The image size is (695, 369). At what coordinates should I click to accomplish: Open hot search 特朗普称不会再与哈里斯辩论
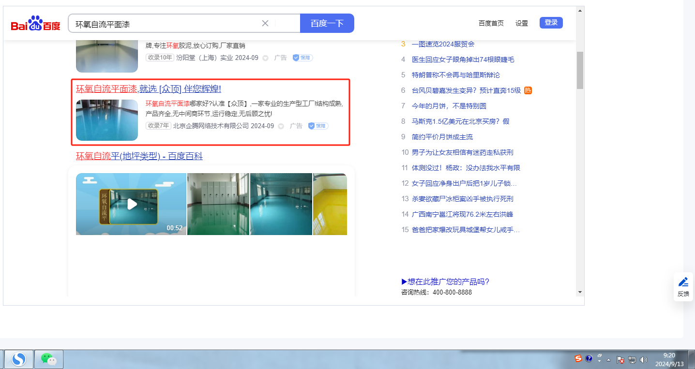[456, 75]
